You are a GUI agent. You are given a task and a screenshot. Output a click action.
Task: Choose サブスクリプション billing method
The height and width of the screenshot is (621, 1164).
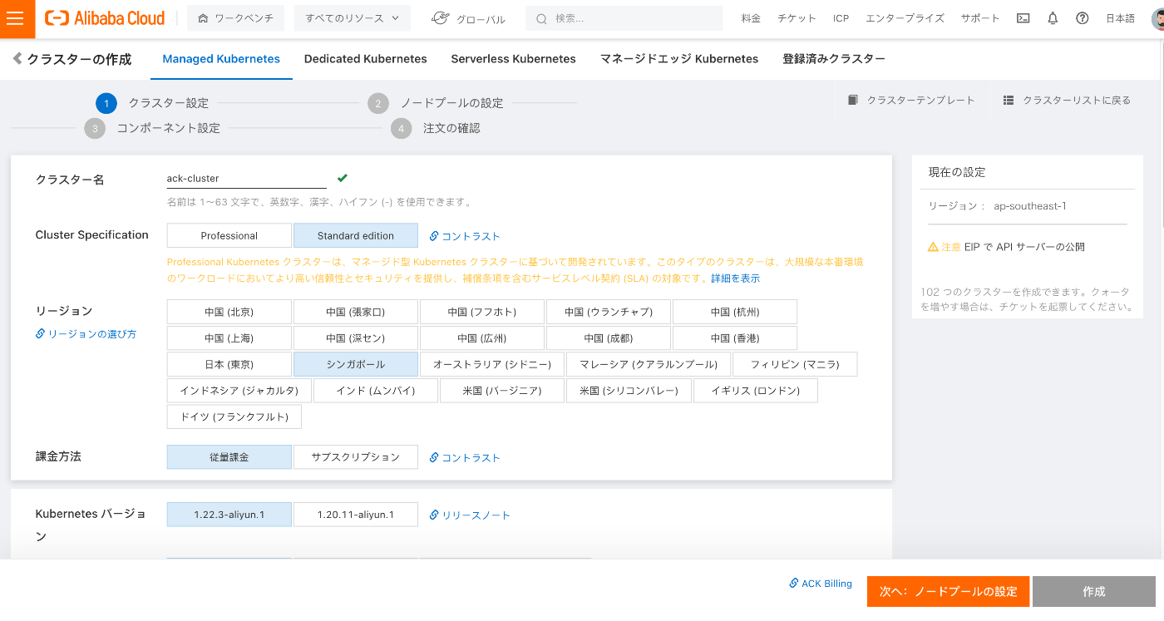pos(356,457)
